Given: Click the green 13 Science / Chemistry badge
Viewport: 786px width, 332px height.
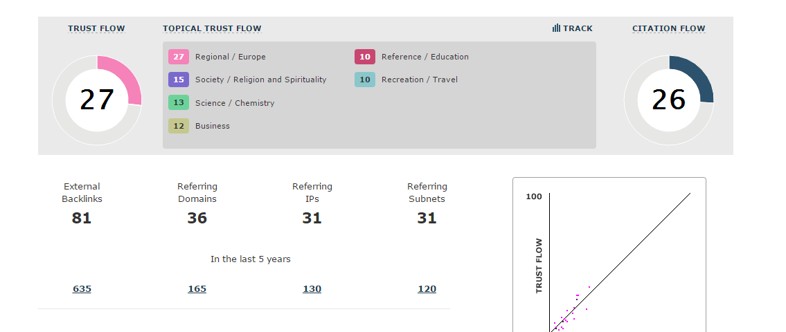Looking at the screenshot, I should click(179, 103).
